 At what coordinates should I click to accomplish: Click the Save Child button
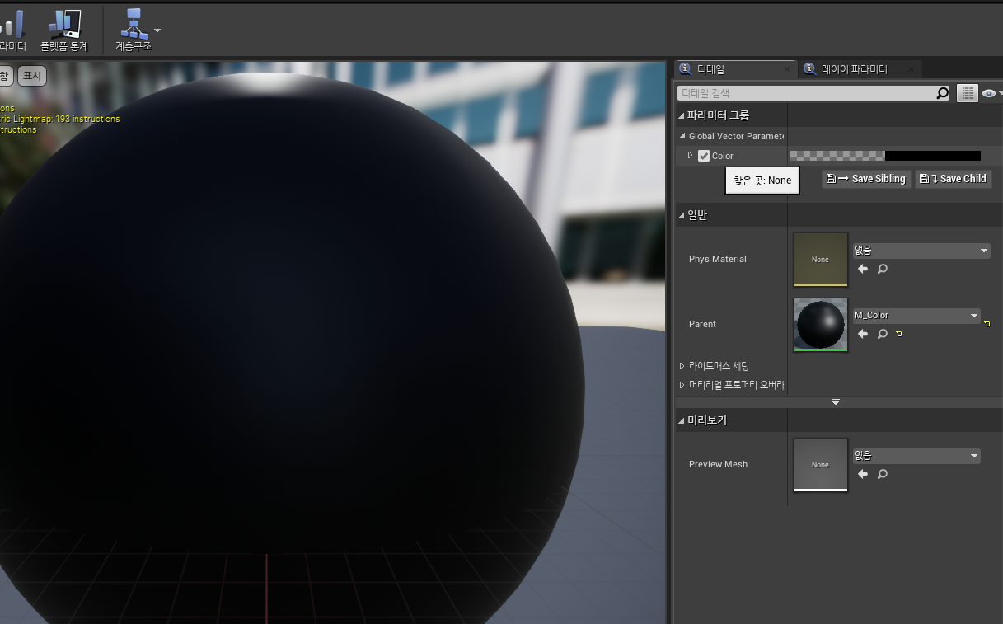pos(954,179)
